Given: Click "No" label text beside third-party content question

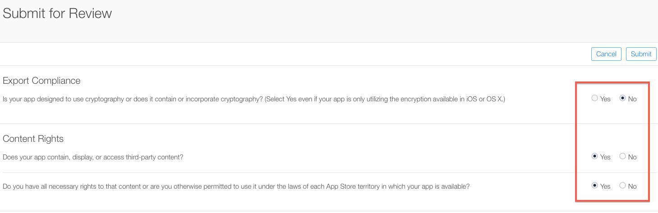Looking at the screenshot, I should tap(632, 157).
